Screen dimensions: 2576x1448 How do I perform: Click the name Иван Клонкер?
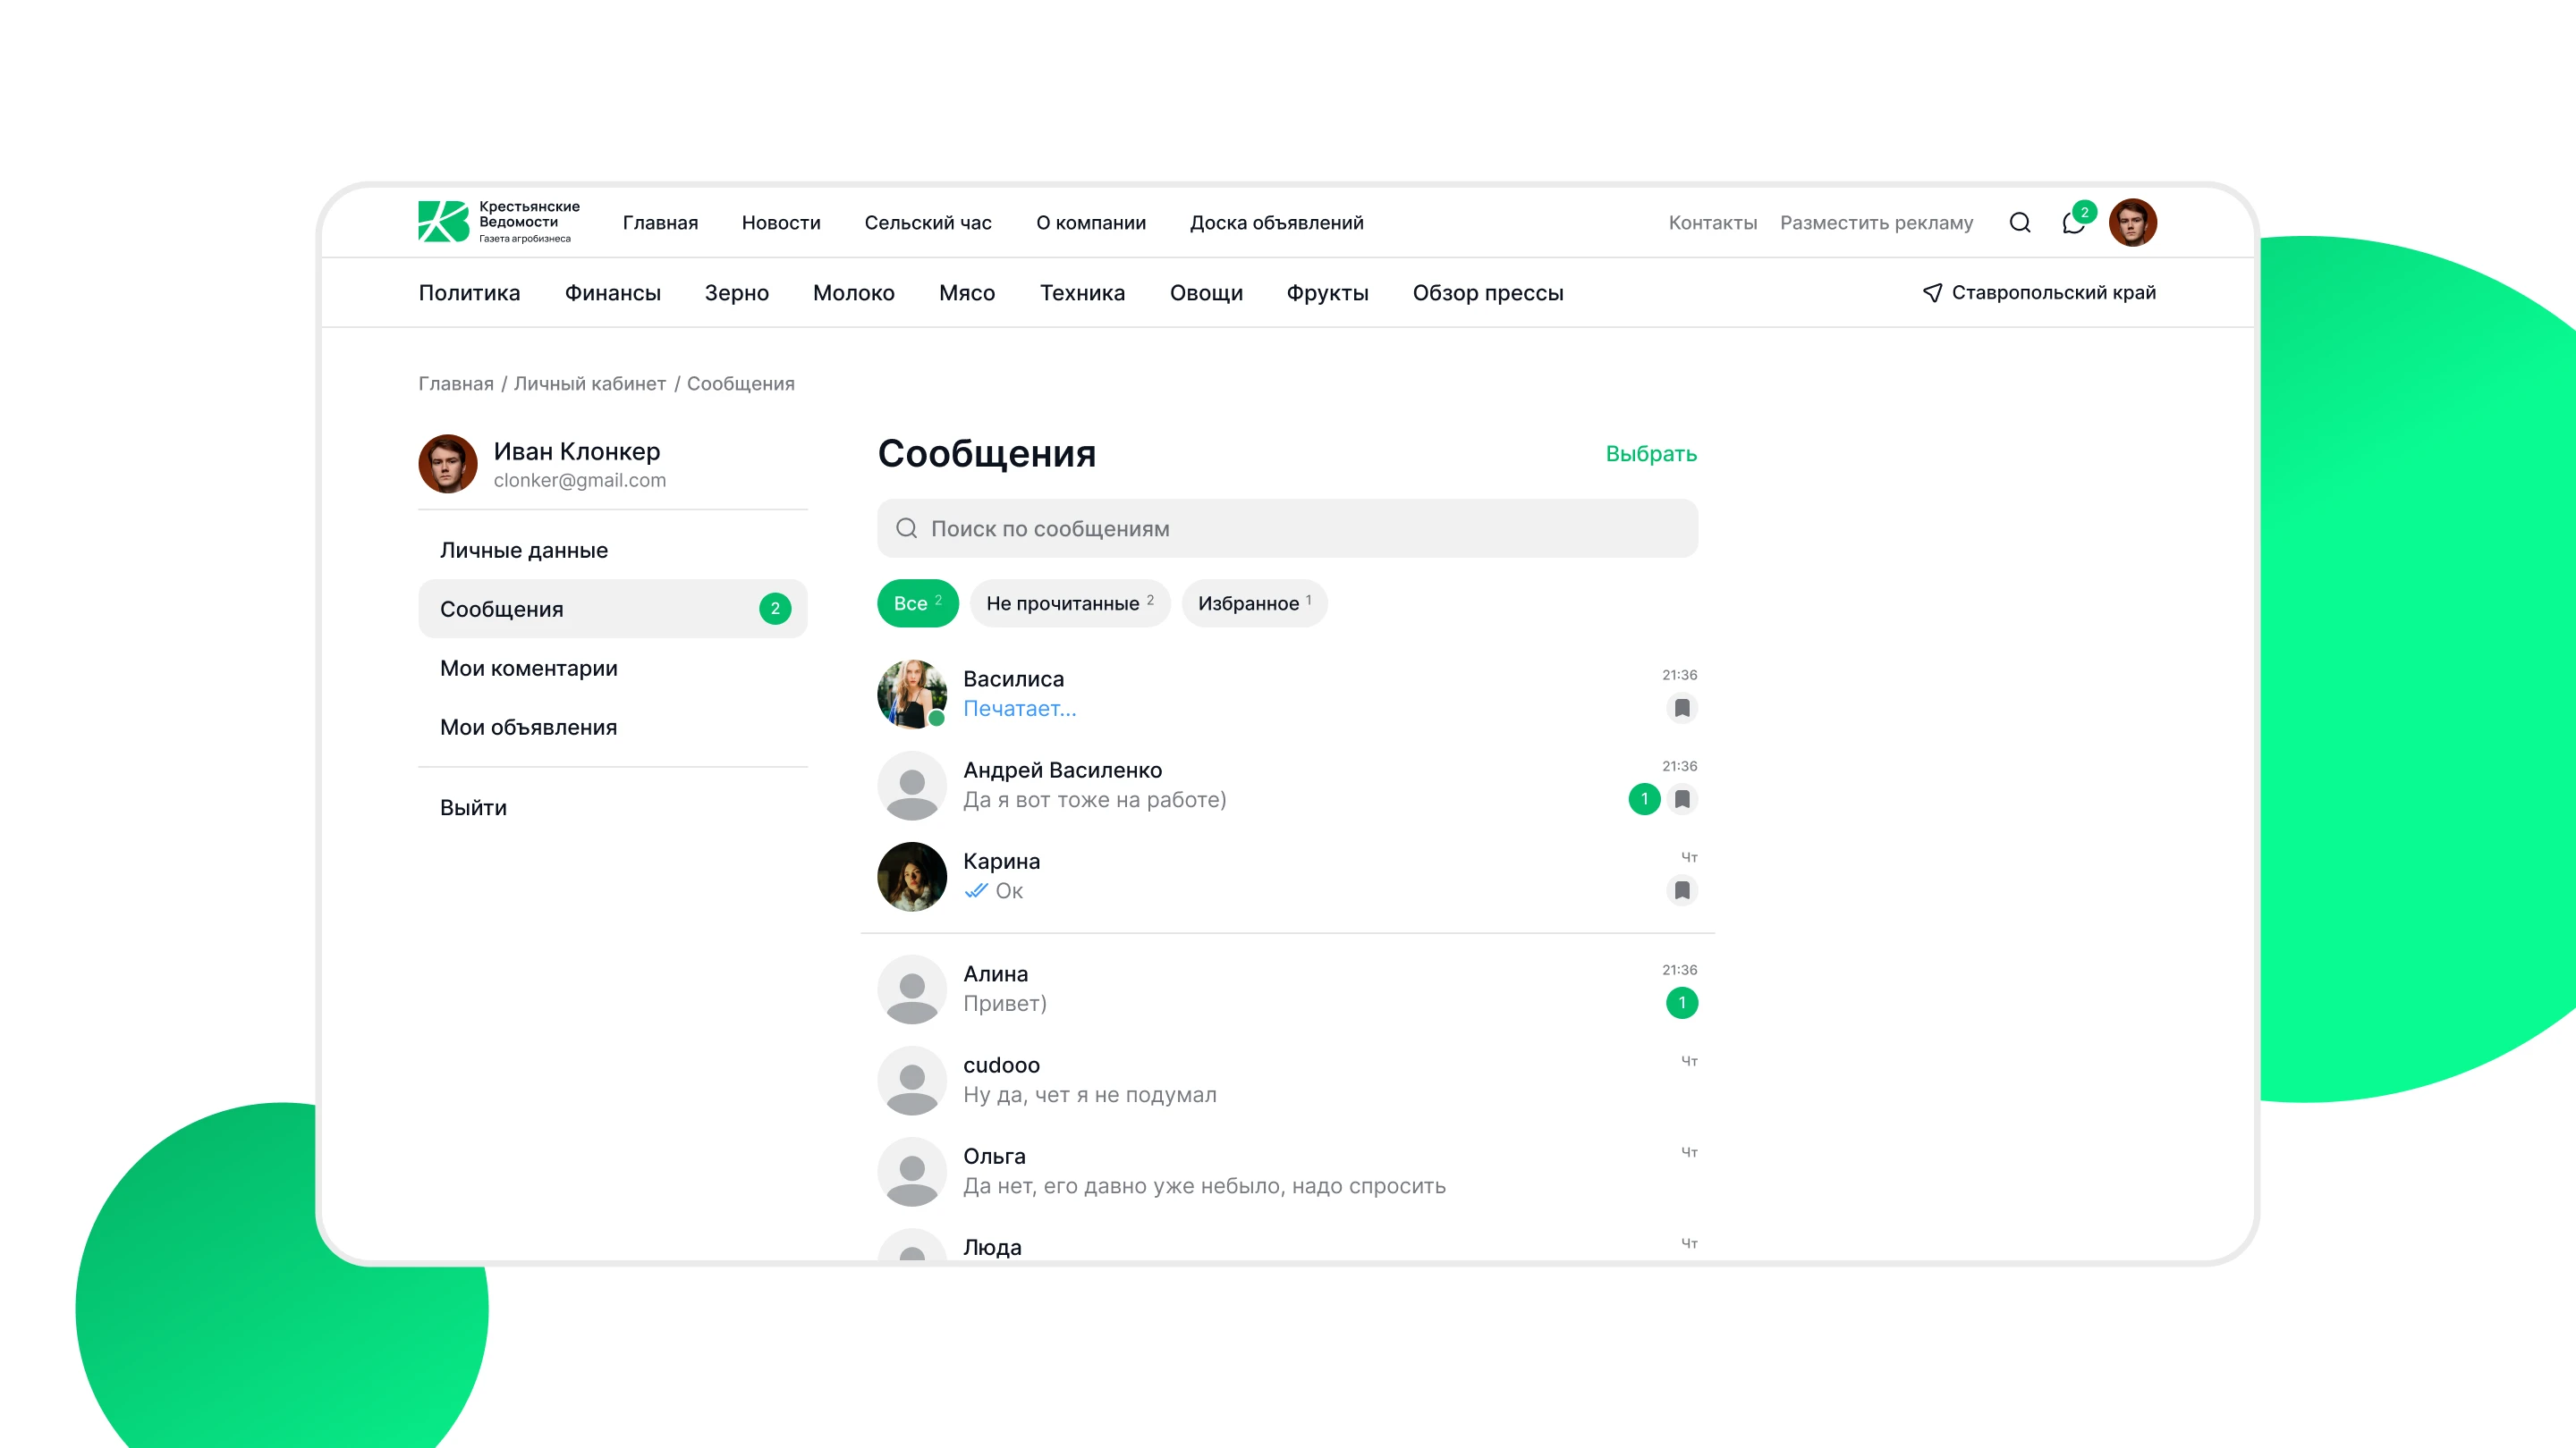[576, 451]
